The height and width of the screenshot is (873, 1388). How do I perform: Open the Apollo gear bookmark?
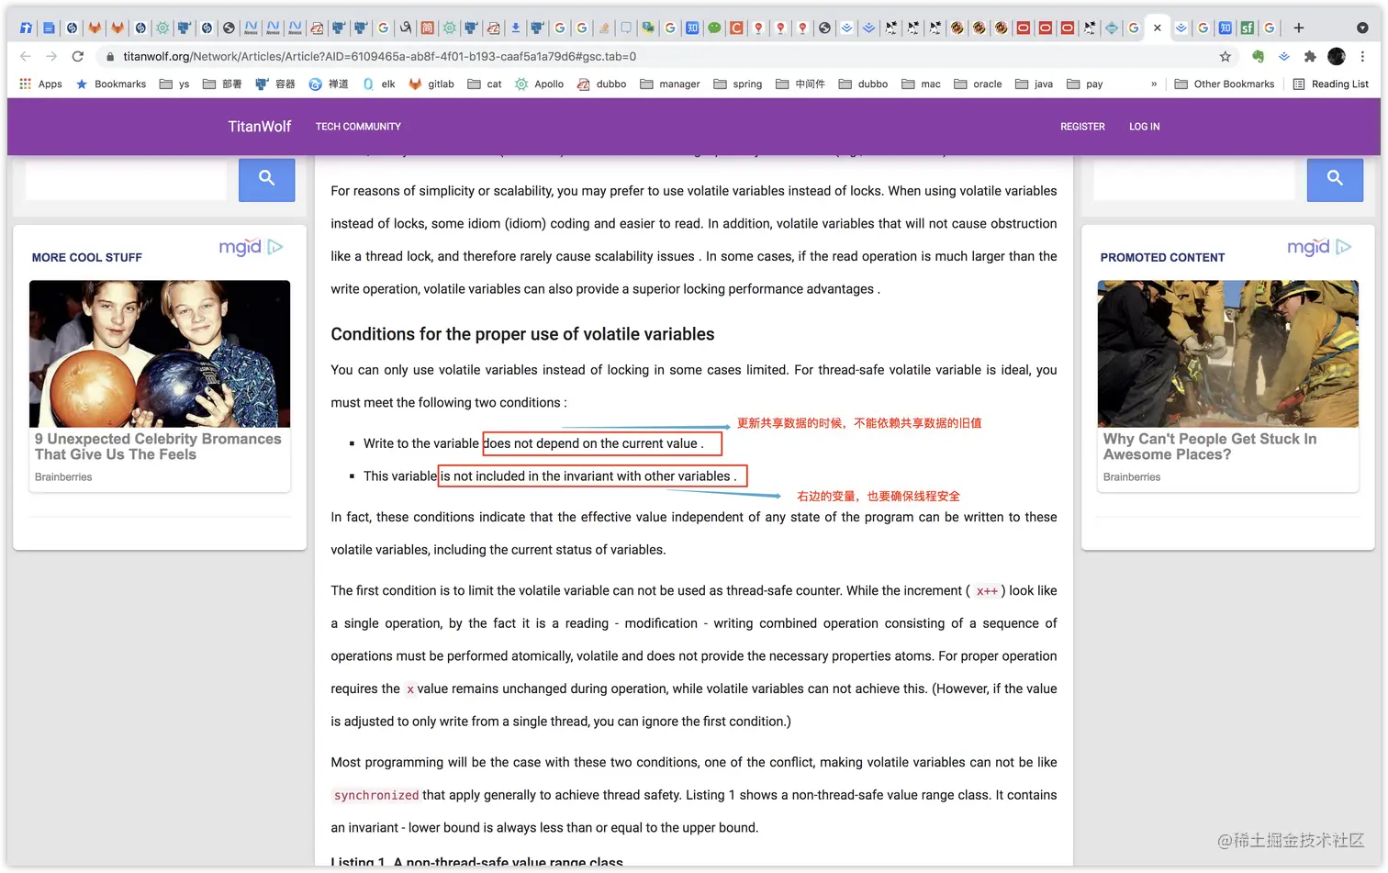[539, 84]
